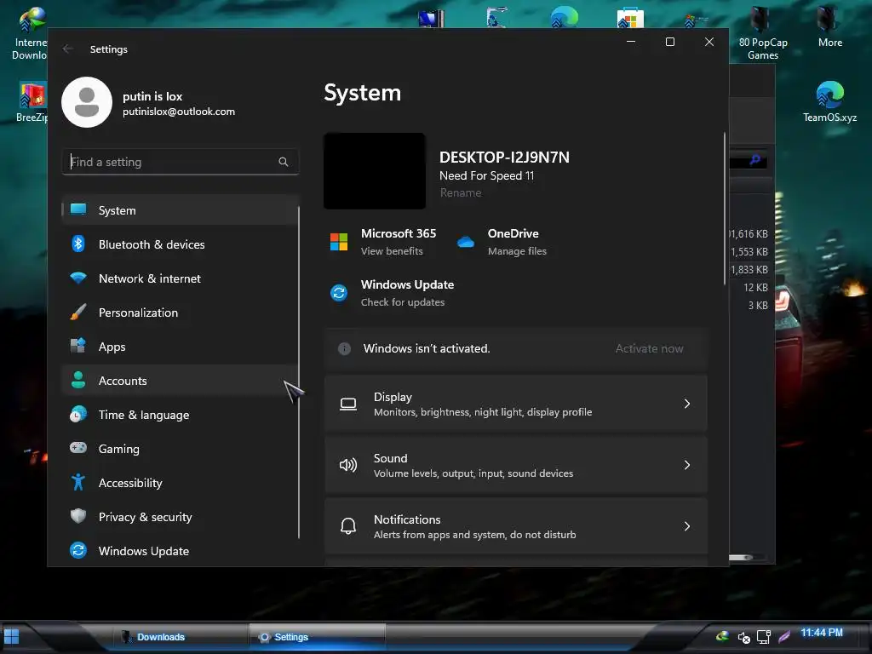Open Apps settings page
Screen dimensions: 872x654
click(x=181, y=347)
